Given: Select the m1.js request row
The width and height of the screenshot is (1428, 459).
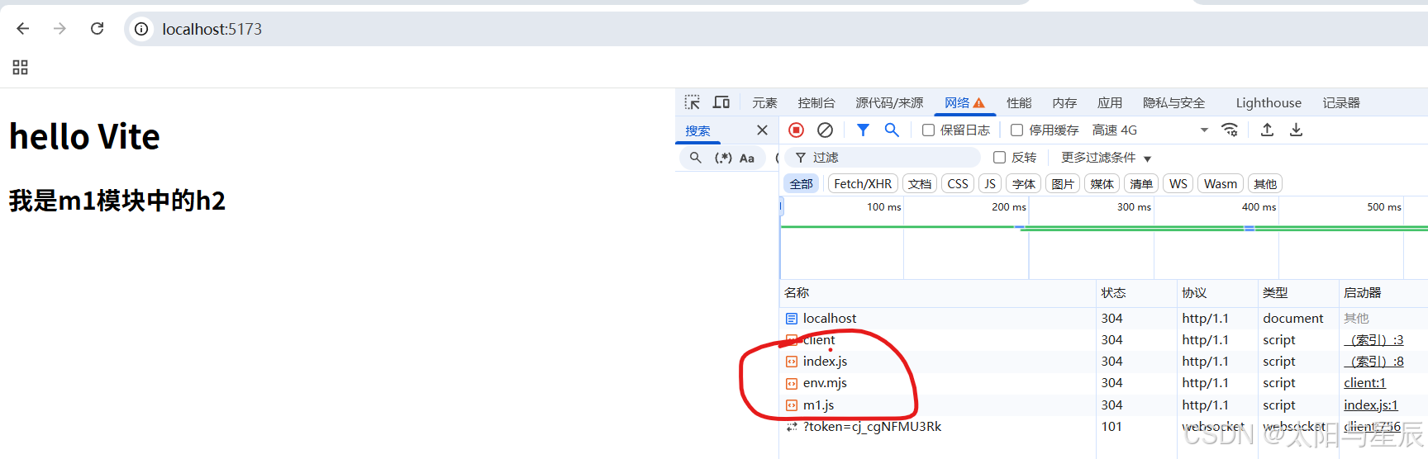Looking at the screenshot, I should tap(1103, 405).
